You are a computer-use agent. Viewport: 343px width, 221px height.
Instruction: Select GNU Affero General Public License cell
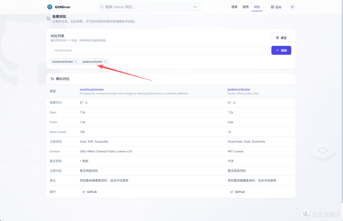point(106,151)
